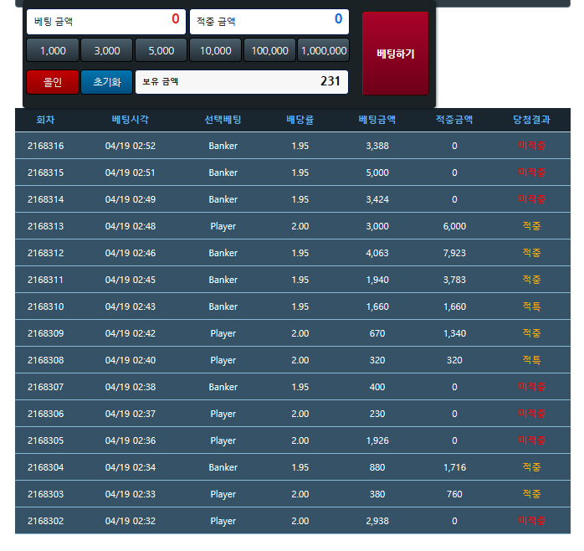This screenshot has height=551, width=584.
Task: Click the red 올인 all-in button
Action: coord(53,82)
